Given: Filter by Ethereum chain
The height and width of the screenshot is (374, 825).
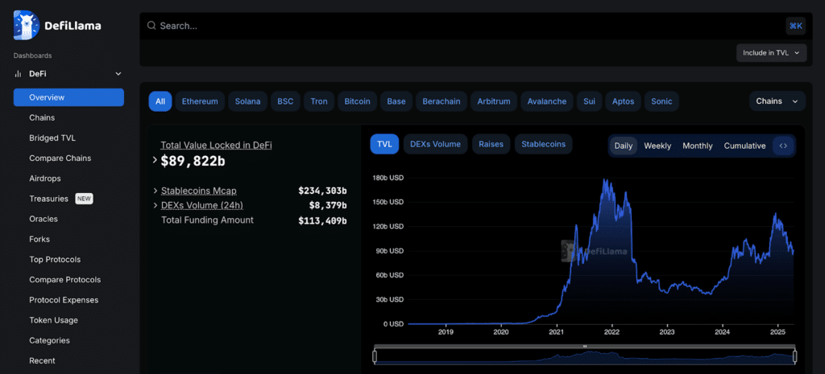Looking at the screenshot, I should (x=200, y=101).
